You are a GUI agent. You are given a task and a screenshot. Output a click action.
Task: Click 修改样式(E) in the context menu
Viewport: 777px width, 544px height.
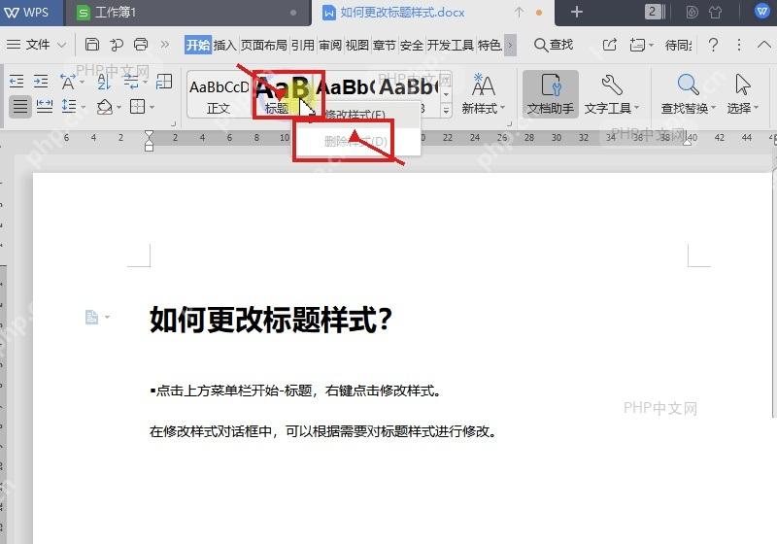click(355, 115)
